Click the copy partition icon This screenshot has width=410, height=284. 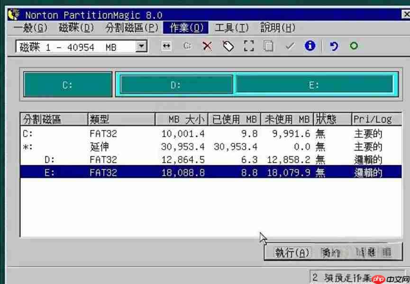(269, 46)
